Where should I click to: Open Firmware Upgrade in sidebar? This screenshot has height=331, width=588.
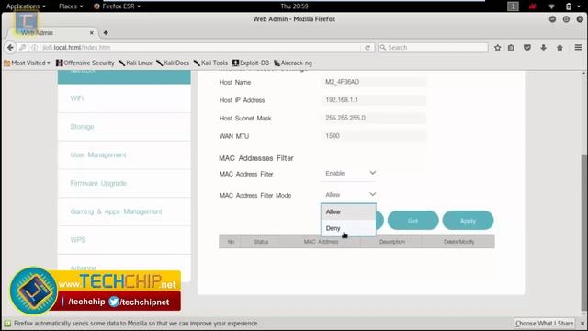click(124, 184)
